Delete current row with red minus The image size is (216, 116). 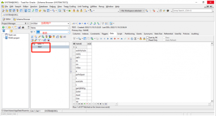(118, 39)
